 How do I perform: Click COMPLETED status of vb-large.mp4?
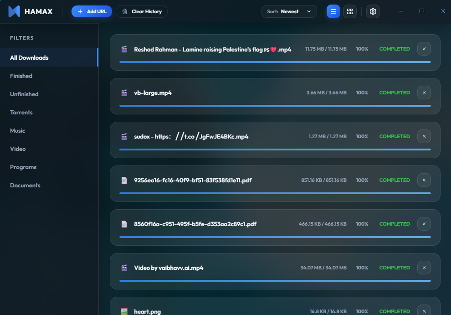pyautogui.click(x=395, y=93)
